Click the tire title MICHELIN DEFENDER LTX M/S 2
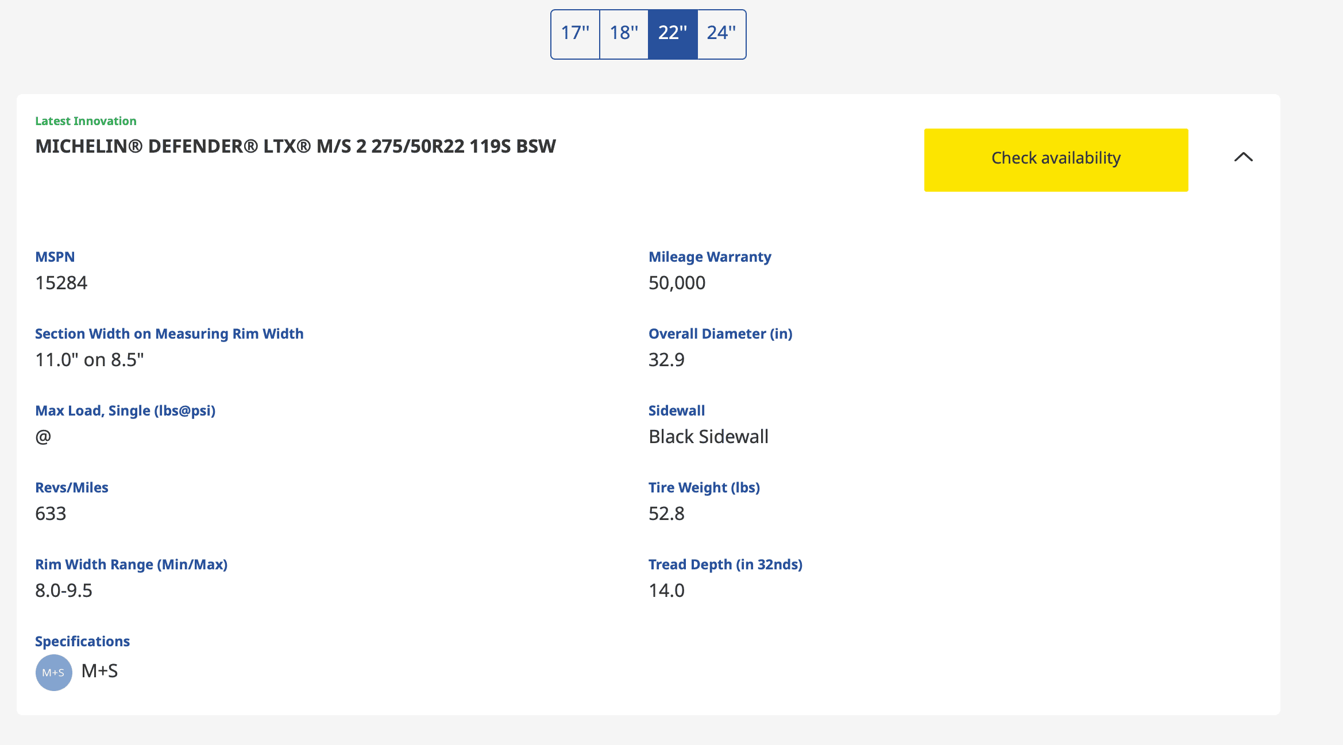Screen dimensions: 1343x745 (295, 146)
